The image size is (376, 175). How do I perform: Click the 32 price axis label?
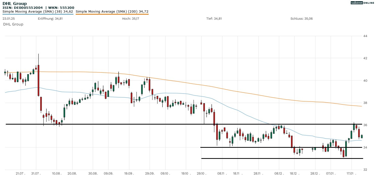coord(365,169)
